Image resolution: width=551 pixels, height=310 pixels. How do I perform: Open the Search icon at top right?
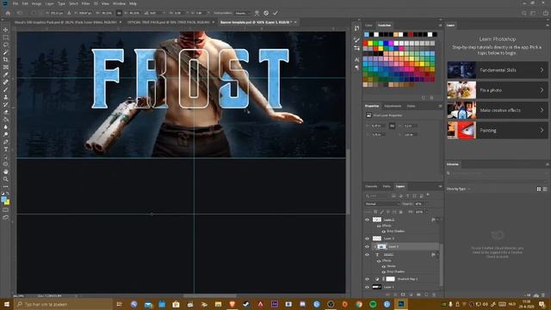coord(524,13)
